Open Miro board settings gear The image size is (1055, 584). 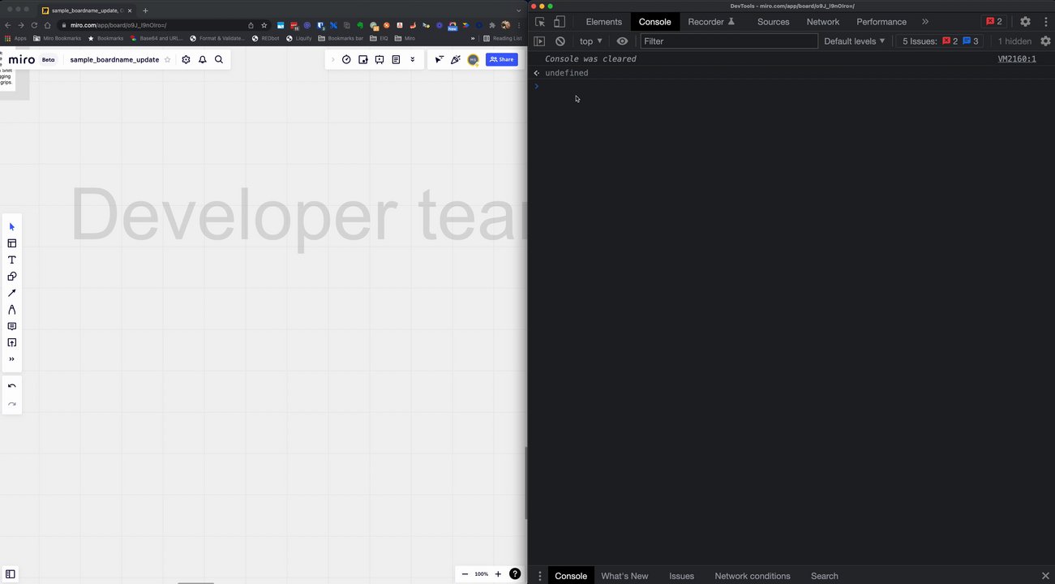[186, 59]
